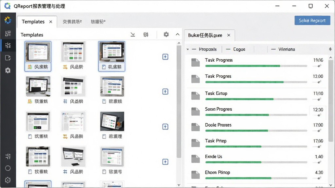Image resolution: width=335 pixels, height=188 pixels.
Task: Open the upper gear icon in the left sidebar
Action: (x=8, y=70)
